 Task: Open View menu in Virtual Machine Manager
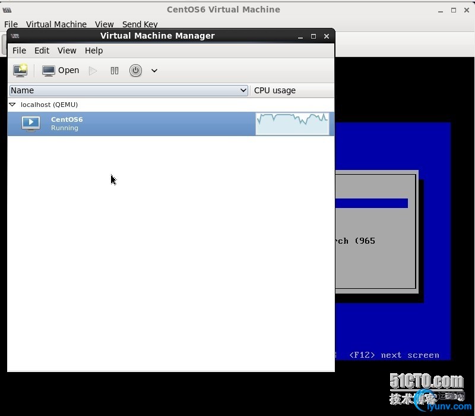67,51
